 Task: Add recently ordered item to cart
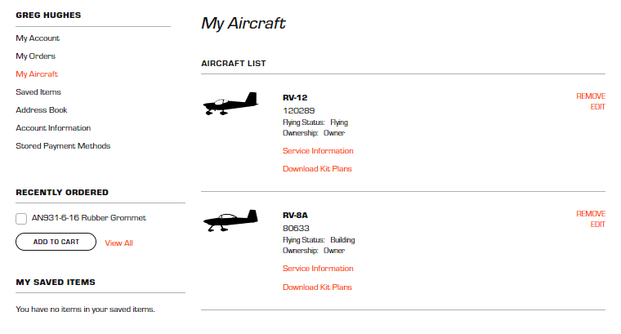[x=56, y=242]
